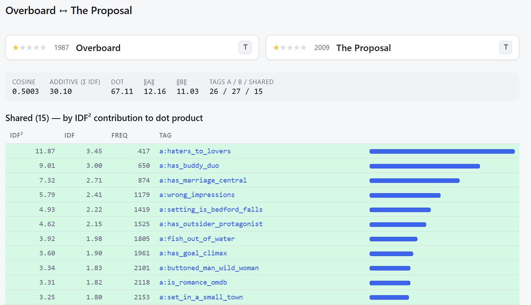Select IDF² value 9.01 in has_buddy_duo row
This screenshot has height=305, width=531.
[47, 166]
